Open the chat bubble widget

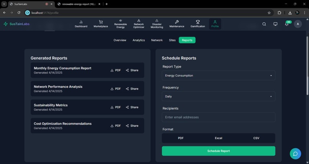[296, 154]
